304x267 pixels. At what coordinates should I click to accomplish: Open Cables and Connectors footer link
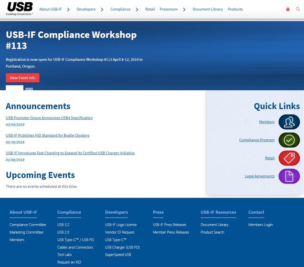coord(75,248)
